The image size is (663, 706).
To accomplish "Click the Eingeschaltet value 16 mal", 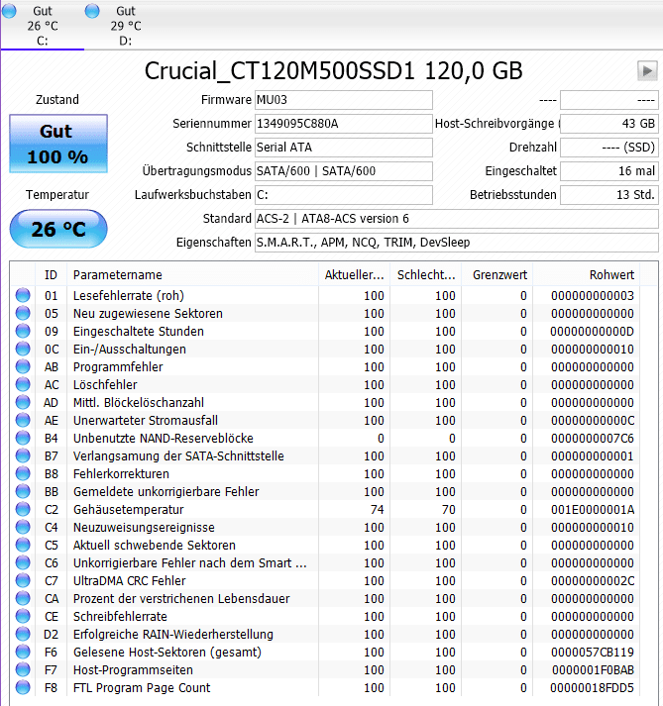I will pos(609,171).
